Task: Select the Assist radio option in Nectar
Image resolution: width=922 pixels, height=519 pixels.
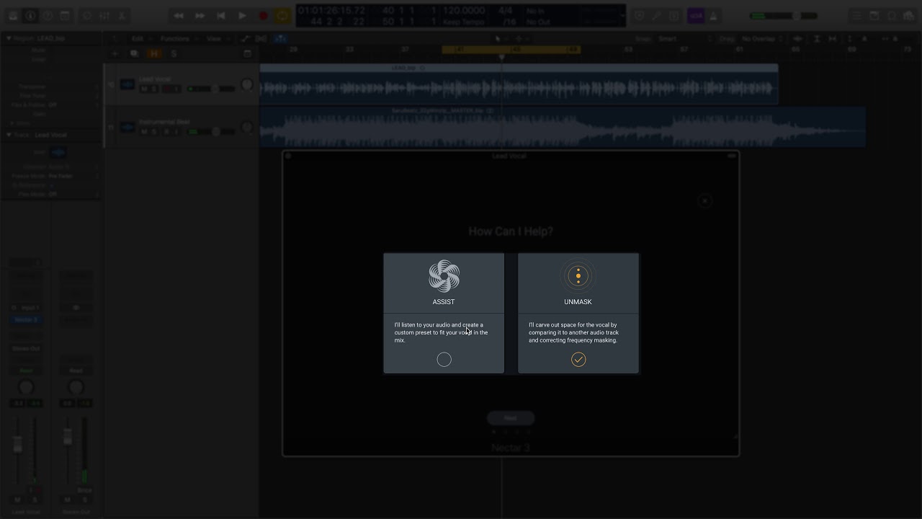Action: tap(444, 360)
